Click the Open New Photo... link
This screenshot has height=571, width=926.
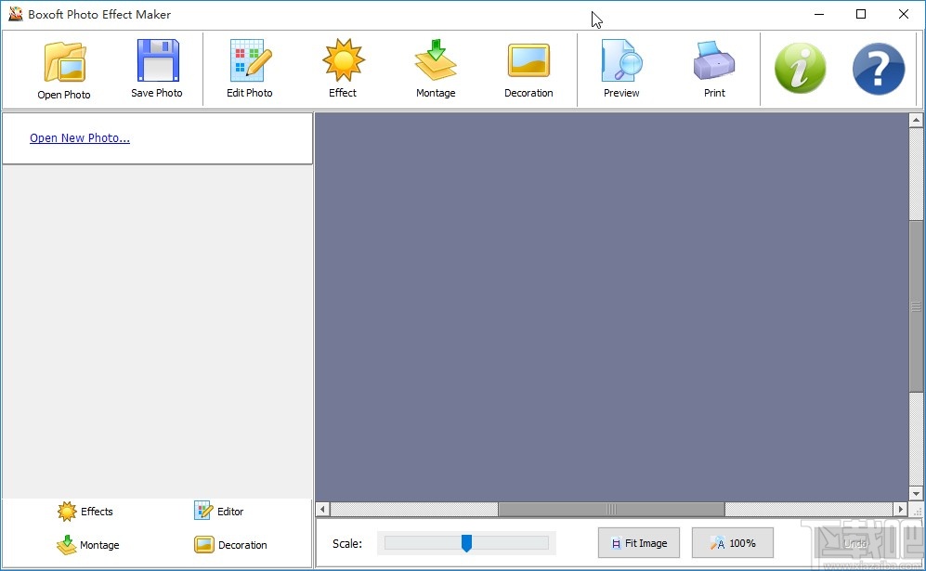80,138
